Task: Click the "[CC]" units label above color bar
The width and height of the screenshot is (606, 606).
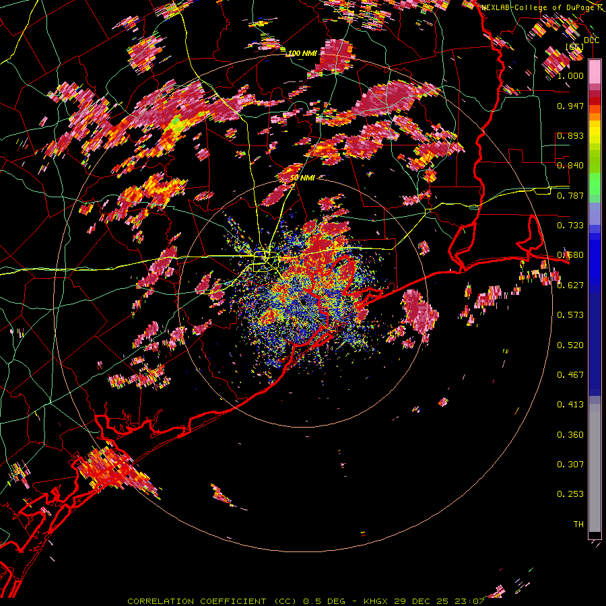Action: [x=575, y=46]
